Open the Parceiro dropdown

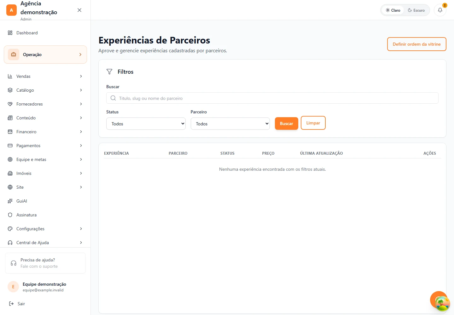coord(230,124)
